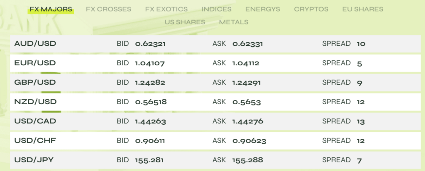
Task: Click the USD/JPY pair name
Action: pos(35,160)
